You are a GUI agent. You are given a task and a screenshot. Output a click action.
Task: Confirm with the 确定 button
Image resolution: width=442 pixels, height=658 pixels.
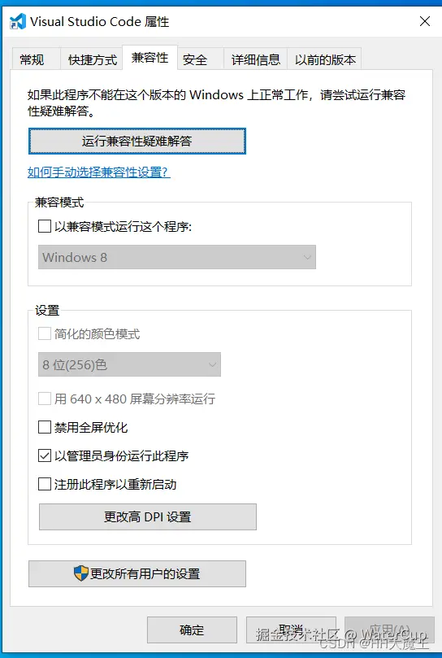pos(192,630)
